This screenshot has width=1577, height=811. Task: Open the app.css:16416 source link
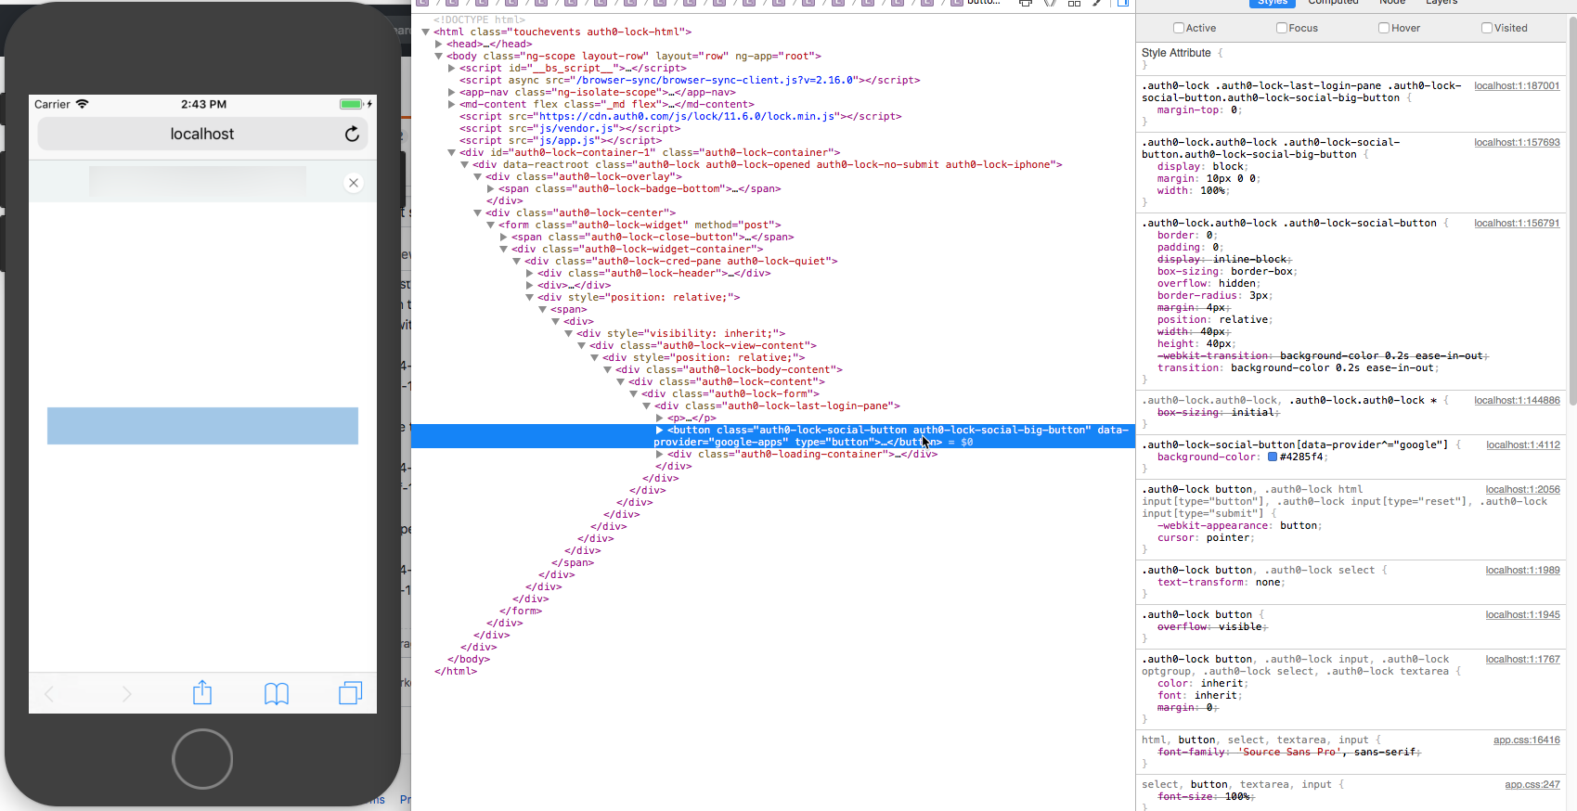[1527, 740]
